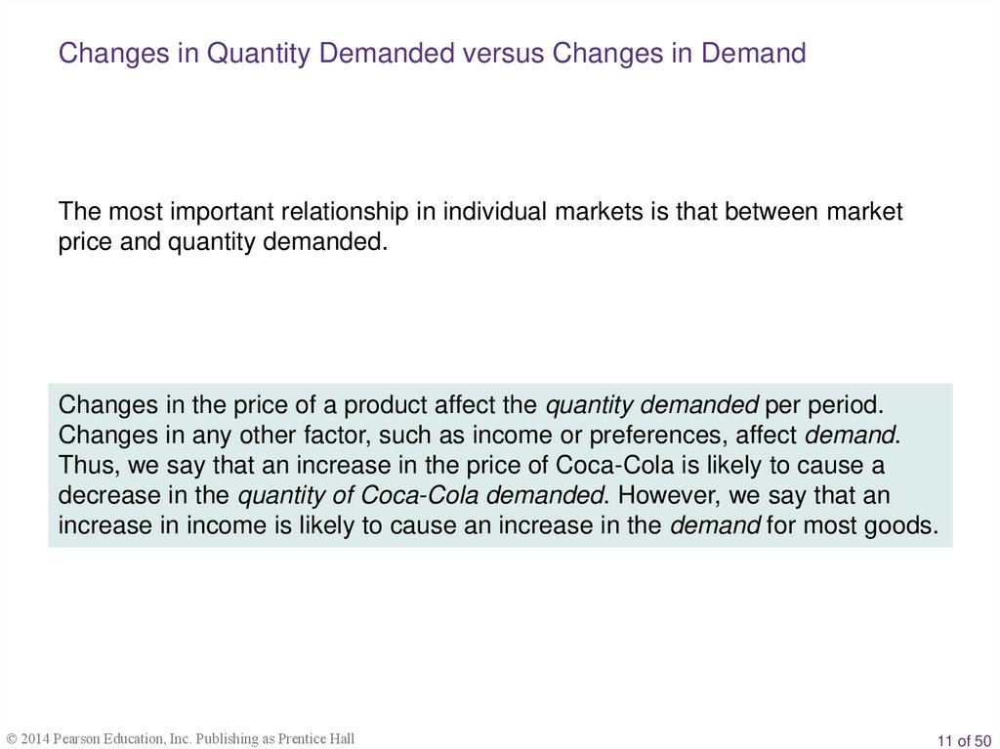Click the italic 'demand' before 'for most goods'
This screenshot has width=1000, height=749.
714,525
